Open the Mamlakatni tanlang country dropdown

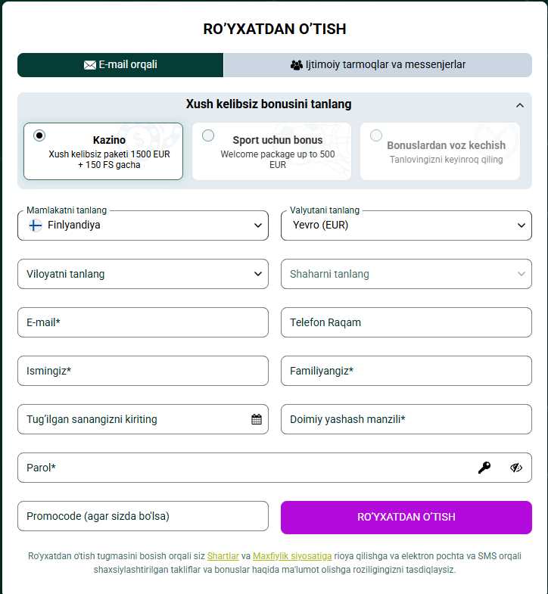click(x=143, y=225)
